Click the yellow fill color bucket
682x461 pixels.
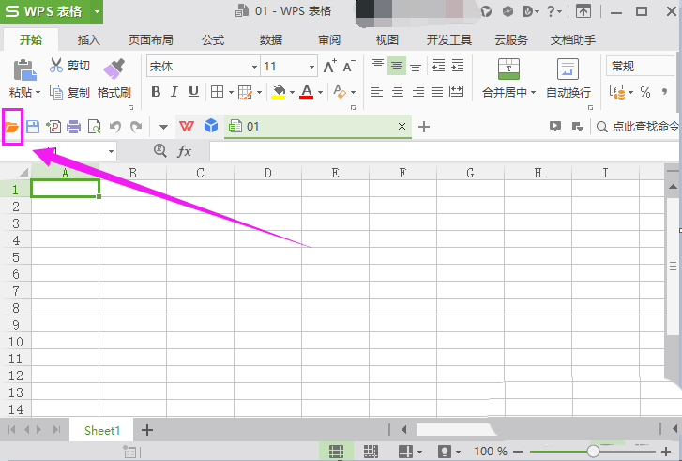click(279, 92)
